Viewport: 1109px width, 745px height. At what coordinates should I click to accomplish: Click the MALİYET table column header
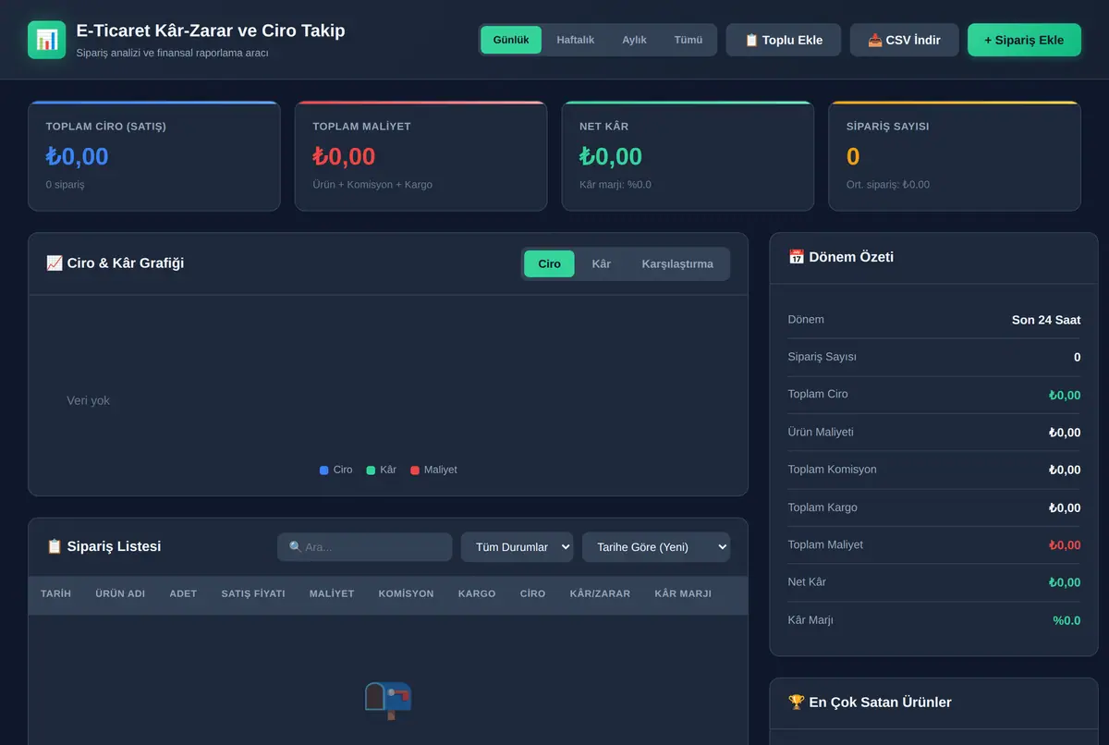tap(332, 593)
